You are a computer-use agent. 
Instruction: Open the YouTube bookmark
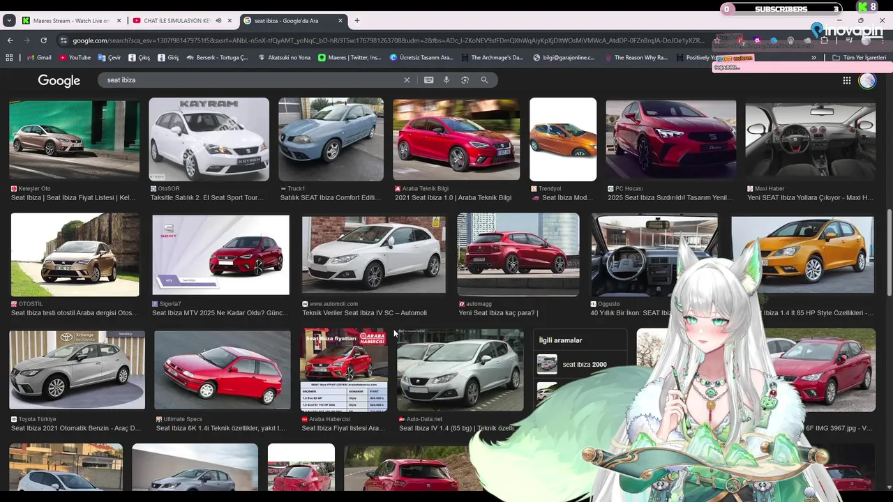click(x=75, y=58)
